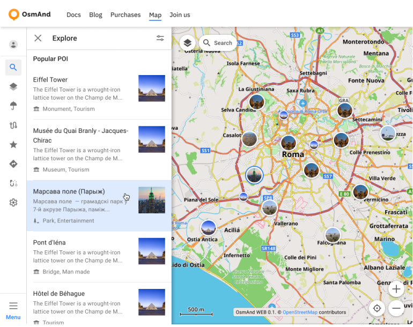Click the map layers button on map
413x327 pixels.
187,43
